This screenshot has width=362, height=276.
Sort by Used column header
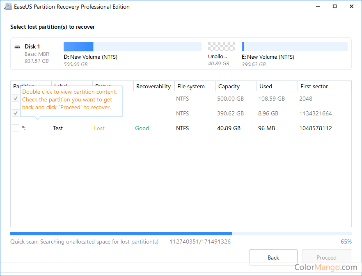(x=266, y=86)
